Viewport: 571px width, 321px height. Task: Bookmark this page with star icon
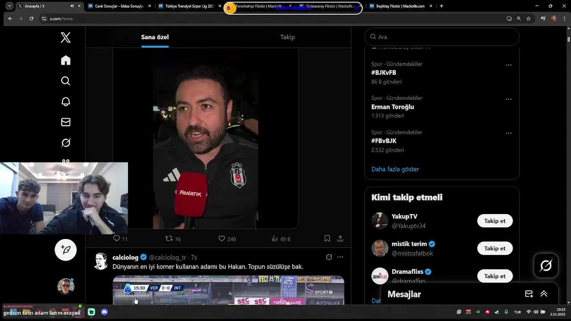tap(528, 19)
